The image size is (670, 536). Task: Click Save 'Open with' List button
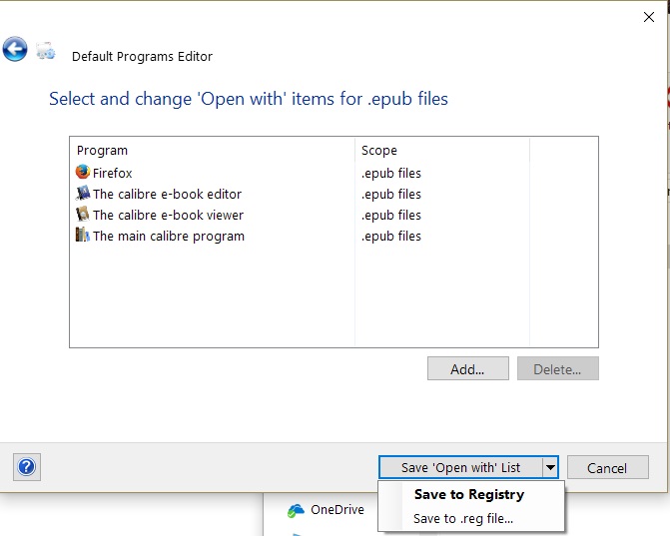click(x=460, y=467)
